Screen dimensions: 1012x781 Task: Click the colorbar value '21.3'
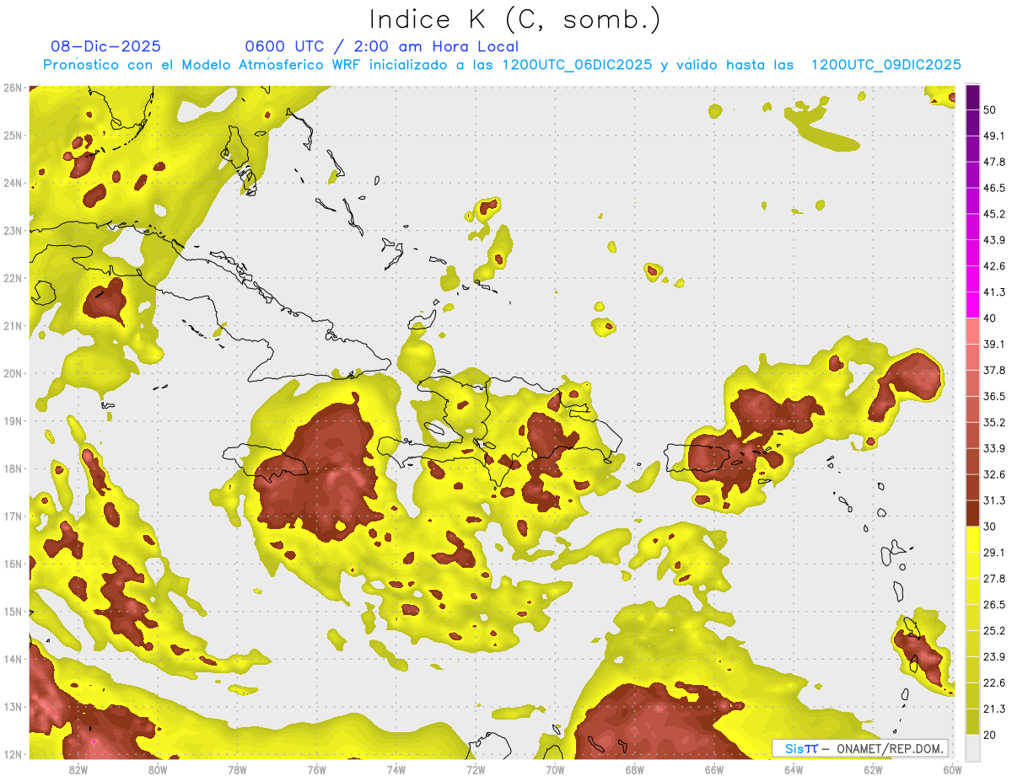[x=994, y=709]
